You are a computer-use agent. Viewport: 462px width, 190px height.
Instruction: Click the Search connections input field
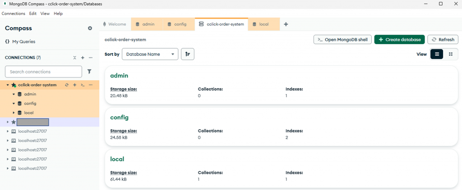tap(43, 72)
